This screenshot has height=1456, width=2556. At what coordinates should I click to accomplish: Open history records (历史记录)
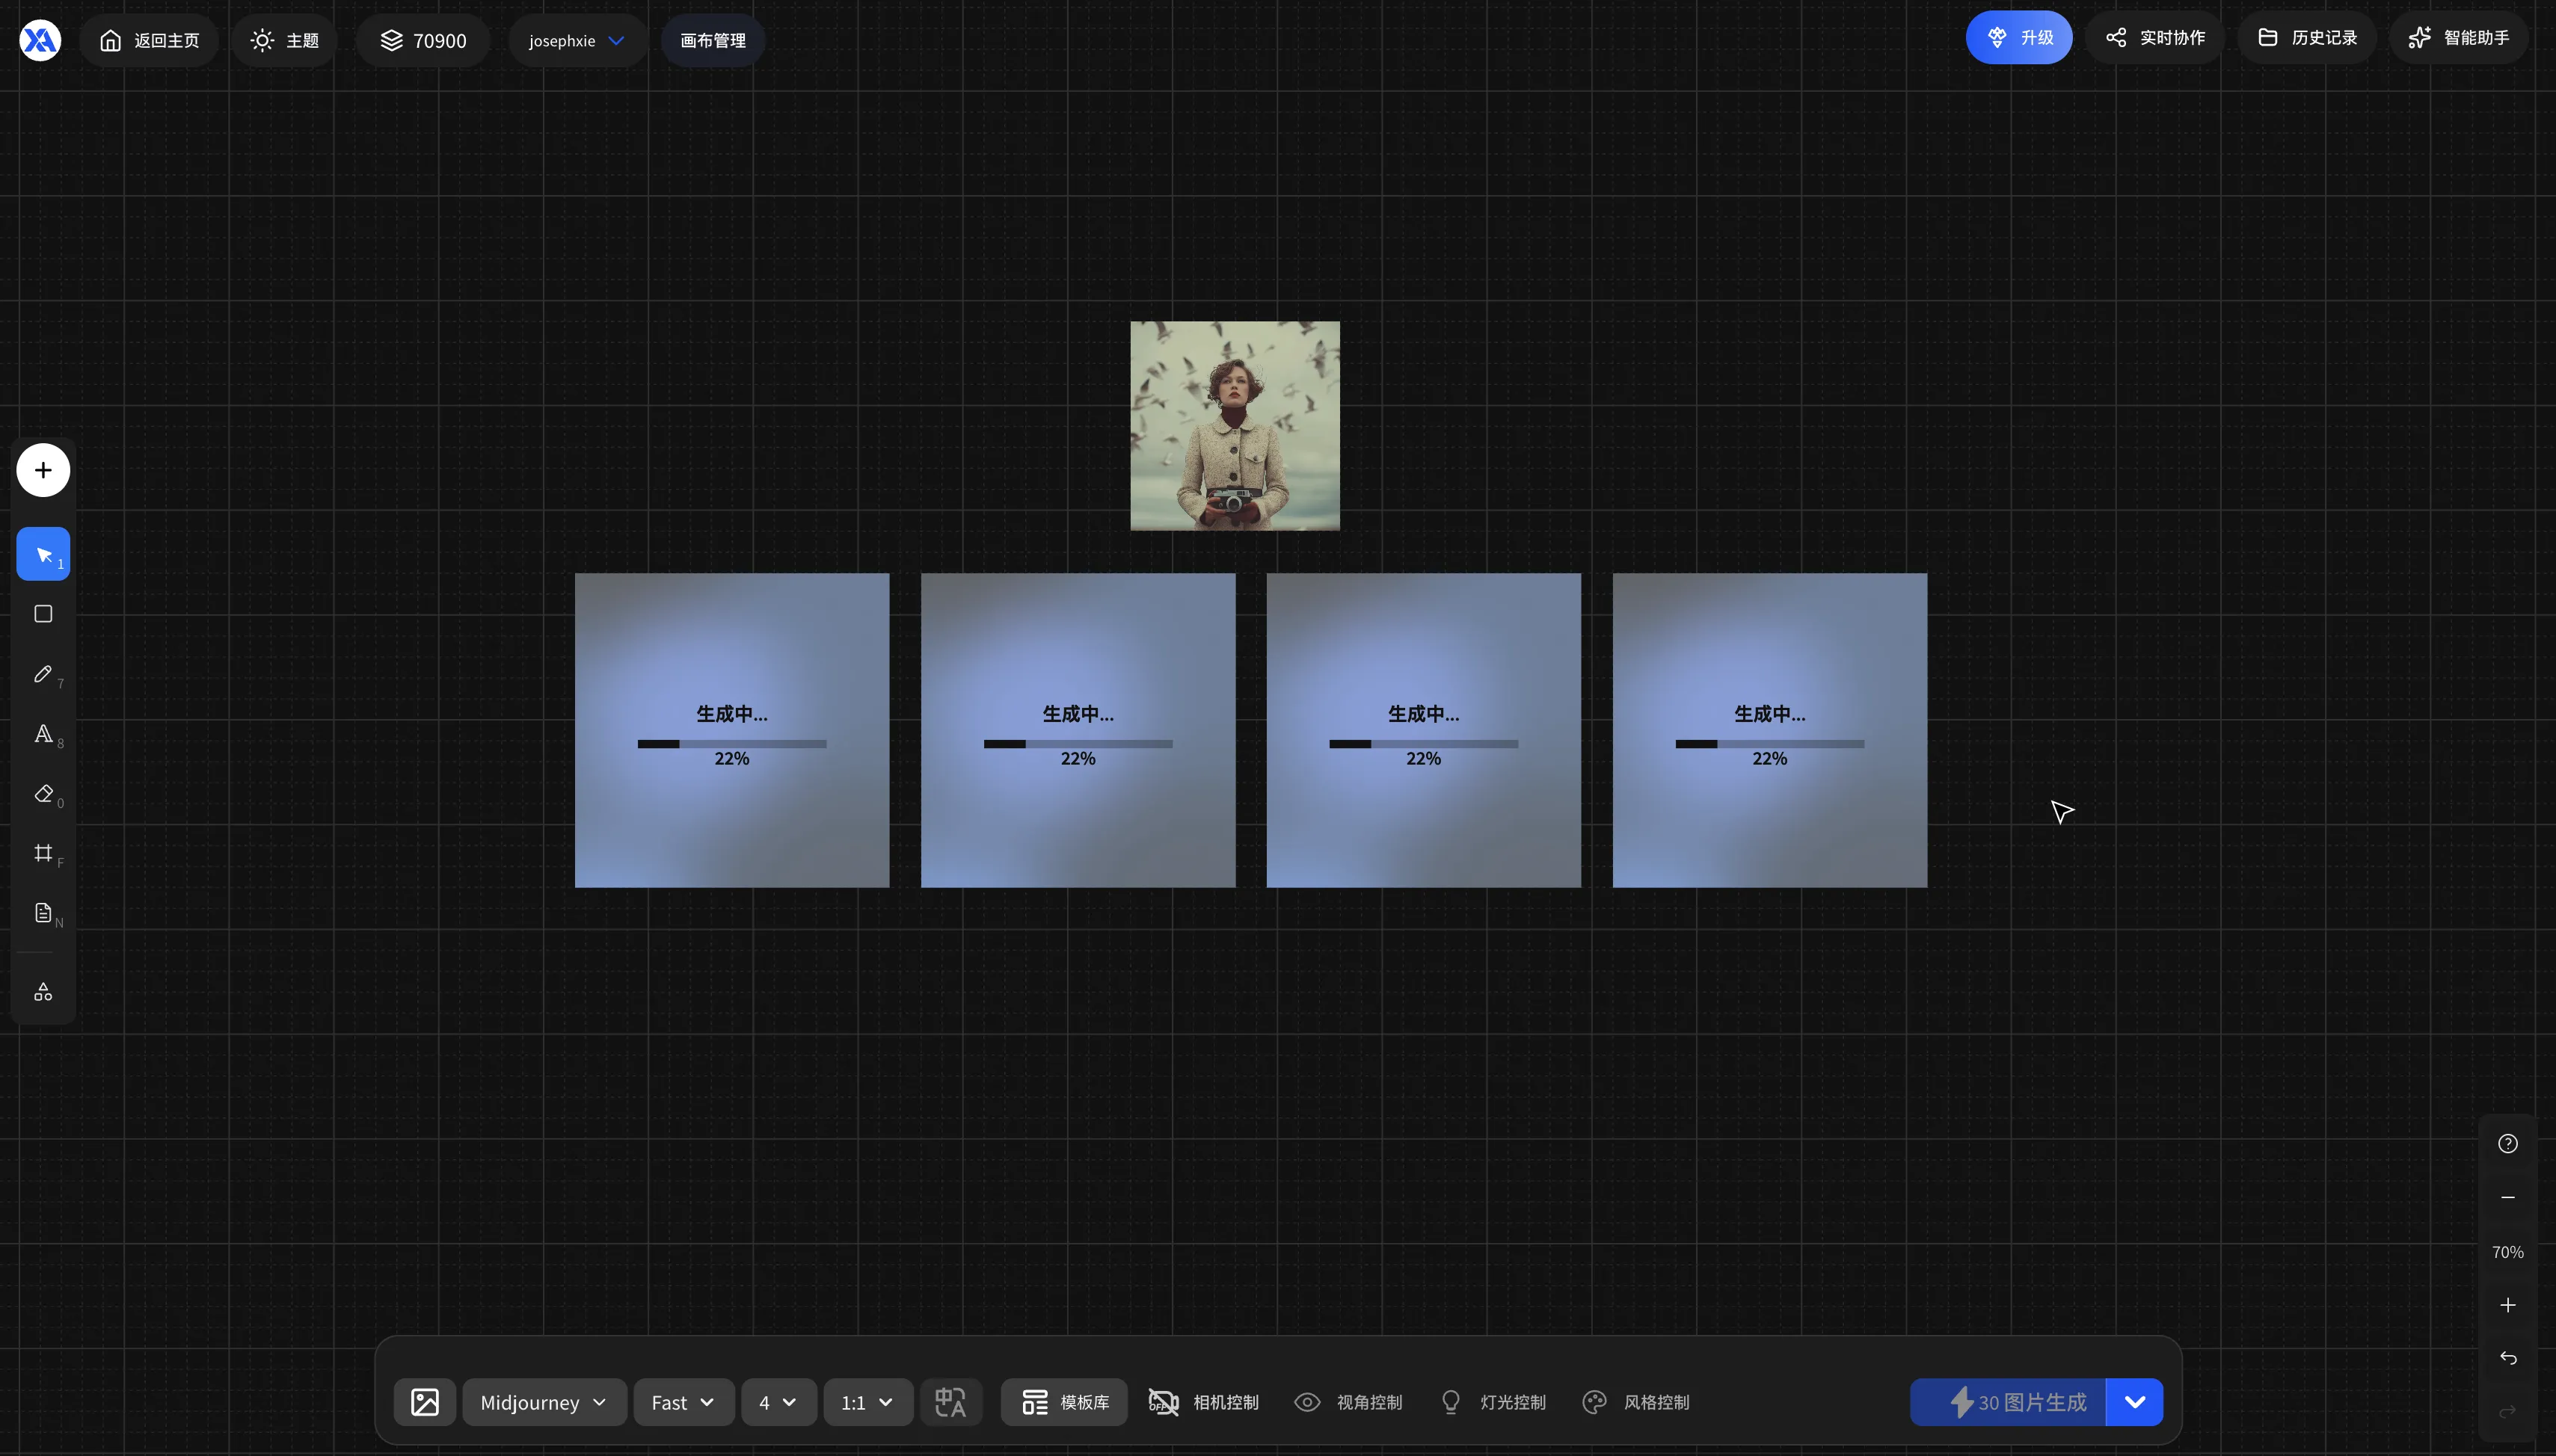(x=2308, y=38)
